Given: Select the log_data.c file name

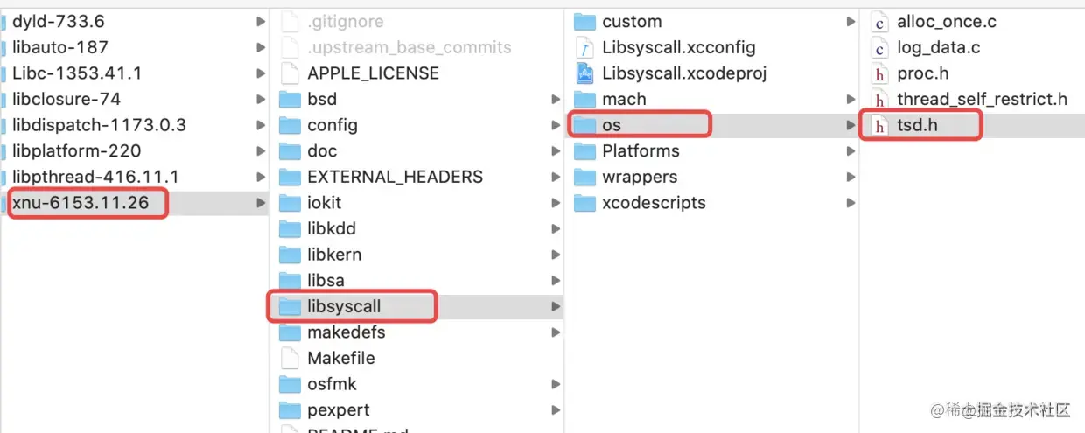Looking at the screenshot, I should click(x=938, y=47).
